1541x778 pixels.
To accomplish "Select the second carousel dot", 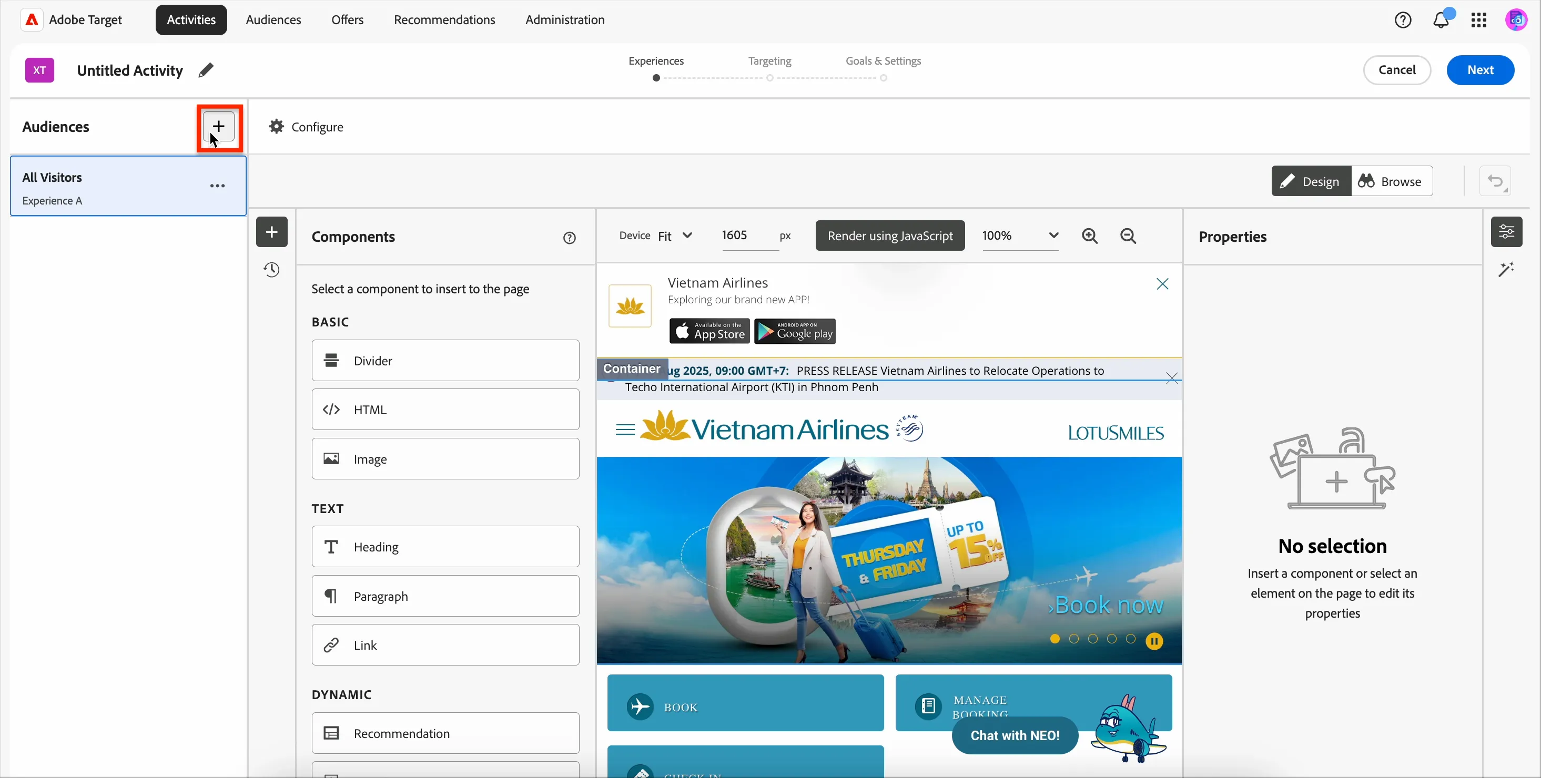I will click(x=1074, y=639).
